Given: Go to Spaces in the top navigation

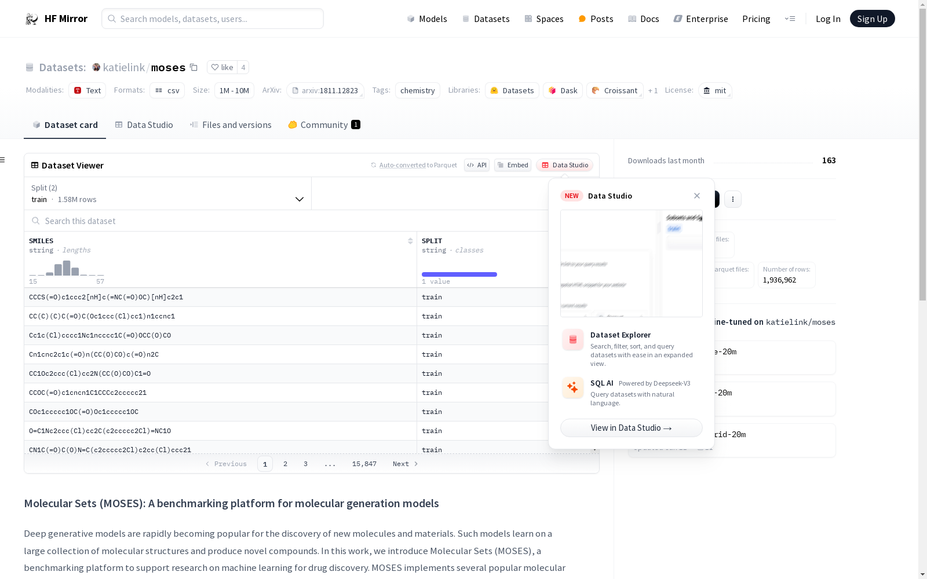Looking at the screenshot, I should 543,19.
